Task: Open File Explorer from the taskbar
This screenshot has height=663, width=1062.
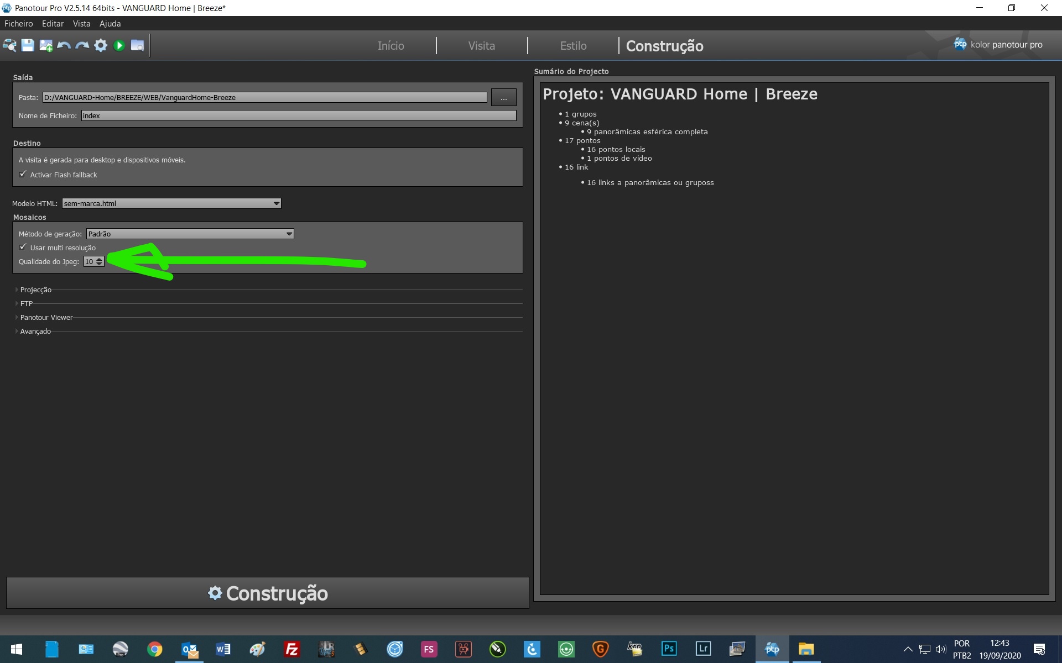Action: pyautogui.click(x=806, y=649)
